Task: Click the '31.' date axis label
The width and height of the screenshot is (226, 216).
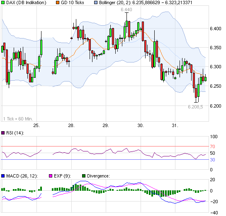Action: [175, 125]
